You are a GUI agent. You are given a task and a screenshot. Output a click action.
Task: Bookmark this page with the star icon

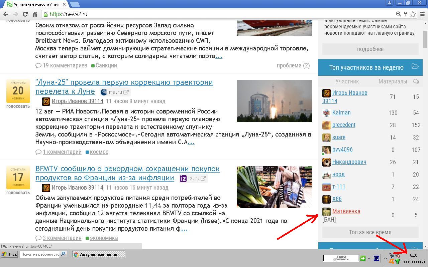(x=413, y=14)
